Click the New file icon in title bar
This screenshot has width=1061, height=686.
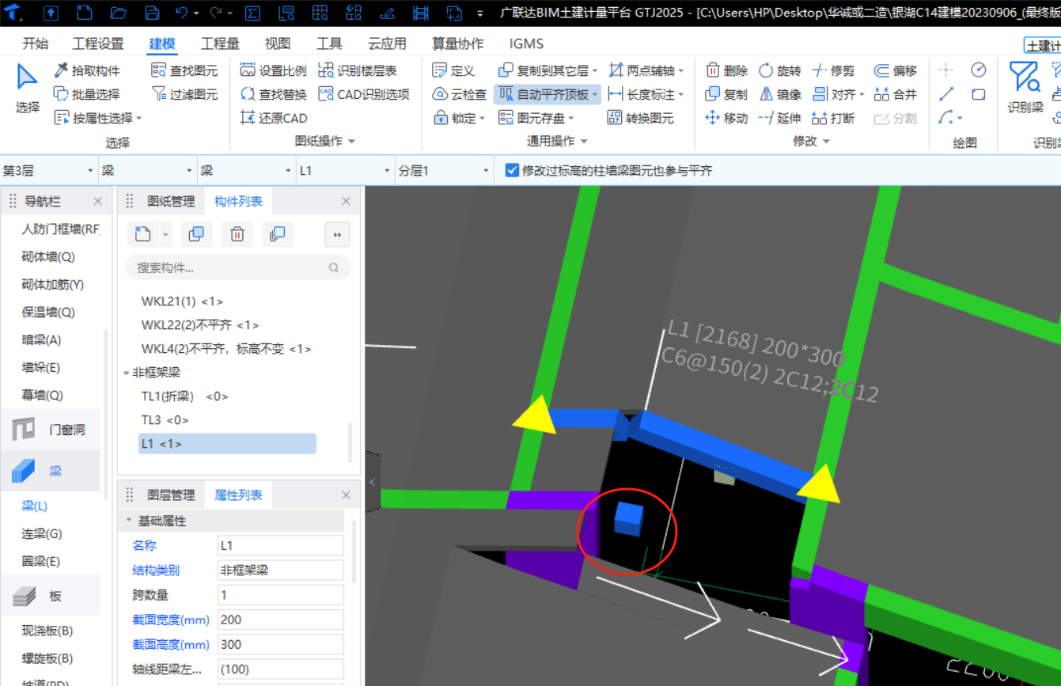(84, 13)
